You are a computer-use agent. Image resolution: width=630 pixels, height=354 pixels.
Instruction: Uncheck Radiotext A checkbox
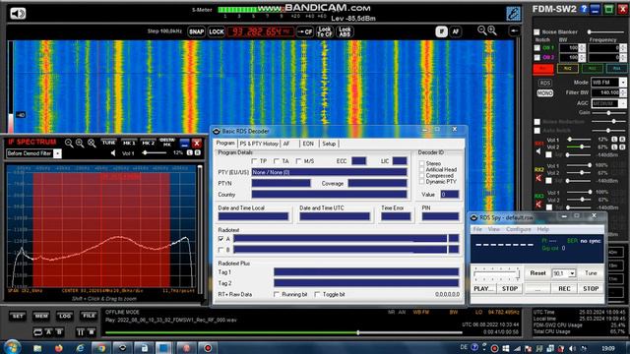point(220,239)
